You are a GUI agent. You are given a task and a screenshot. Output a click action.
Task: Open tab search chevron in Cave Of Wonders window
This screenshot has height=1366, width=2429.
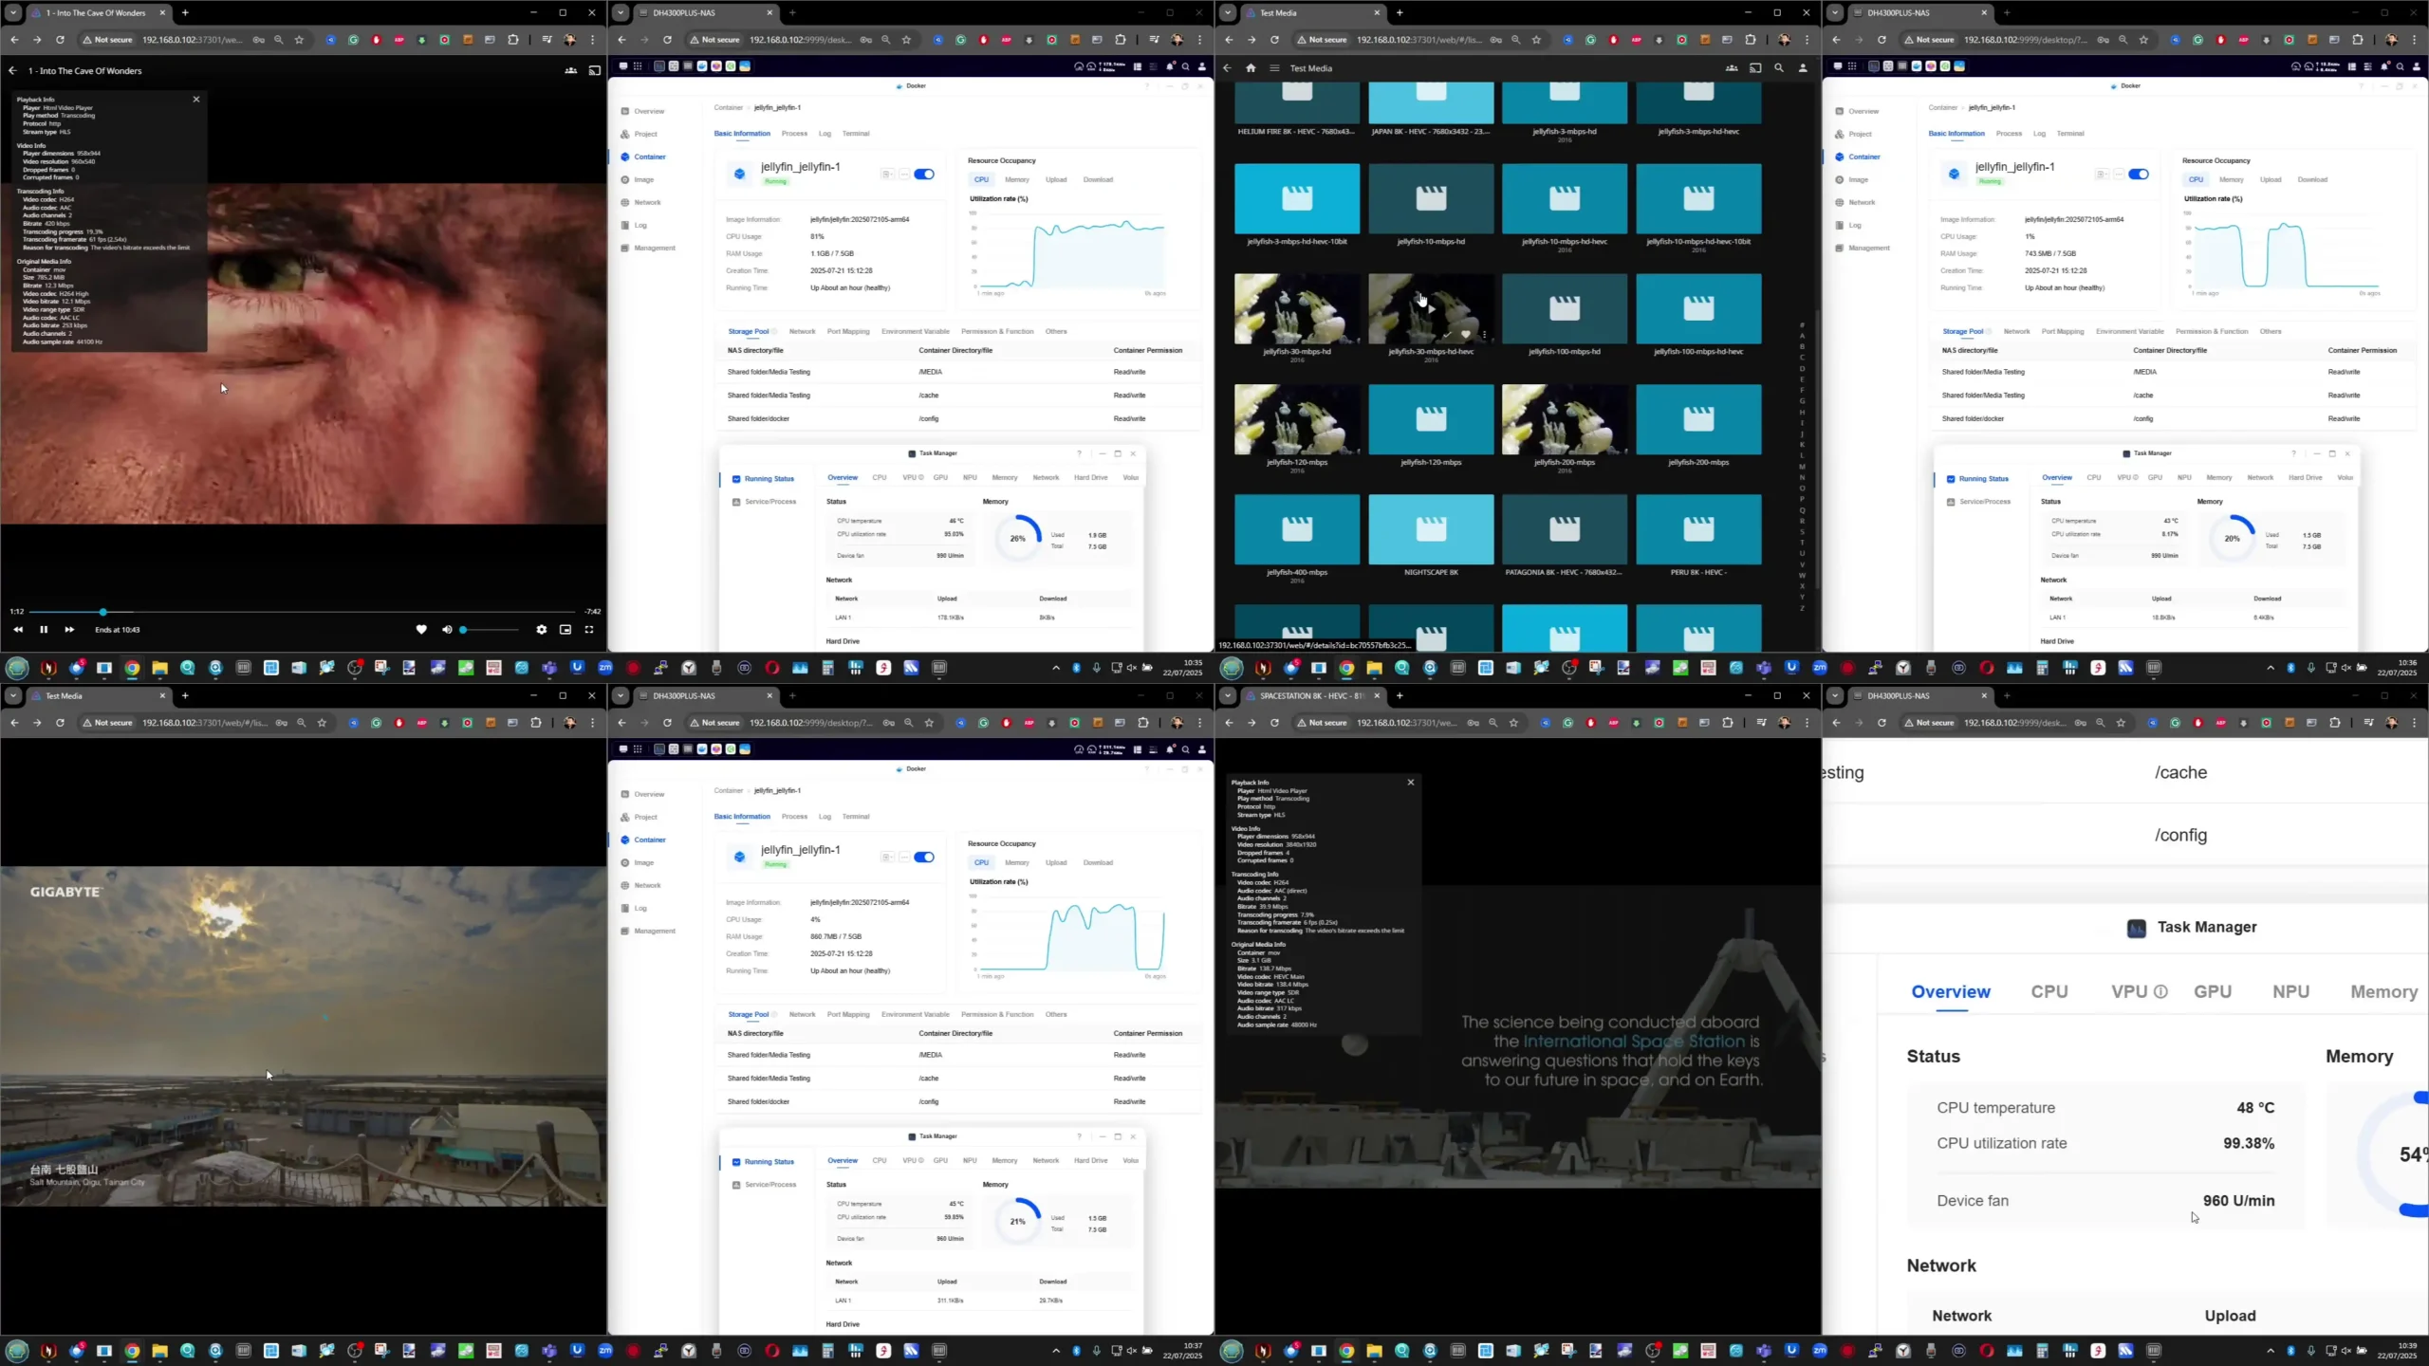tap(13, 13)
